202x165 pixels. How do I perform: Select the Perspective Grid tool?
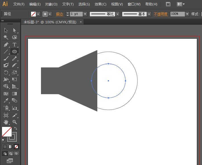(15, 86)
